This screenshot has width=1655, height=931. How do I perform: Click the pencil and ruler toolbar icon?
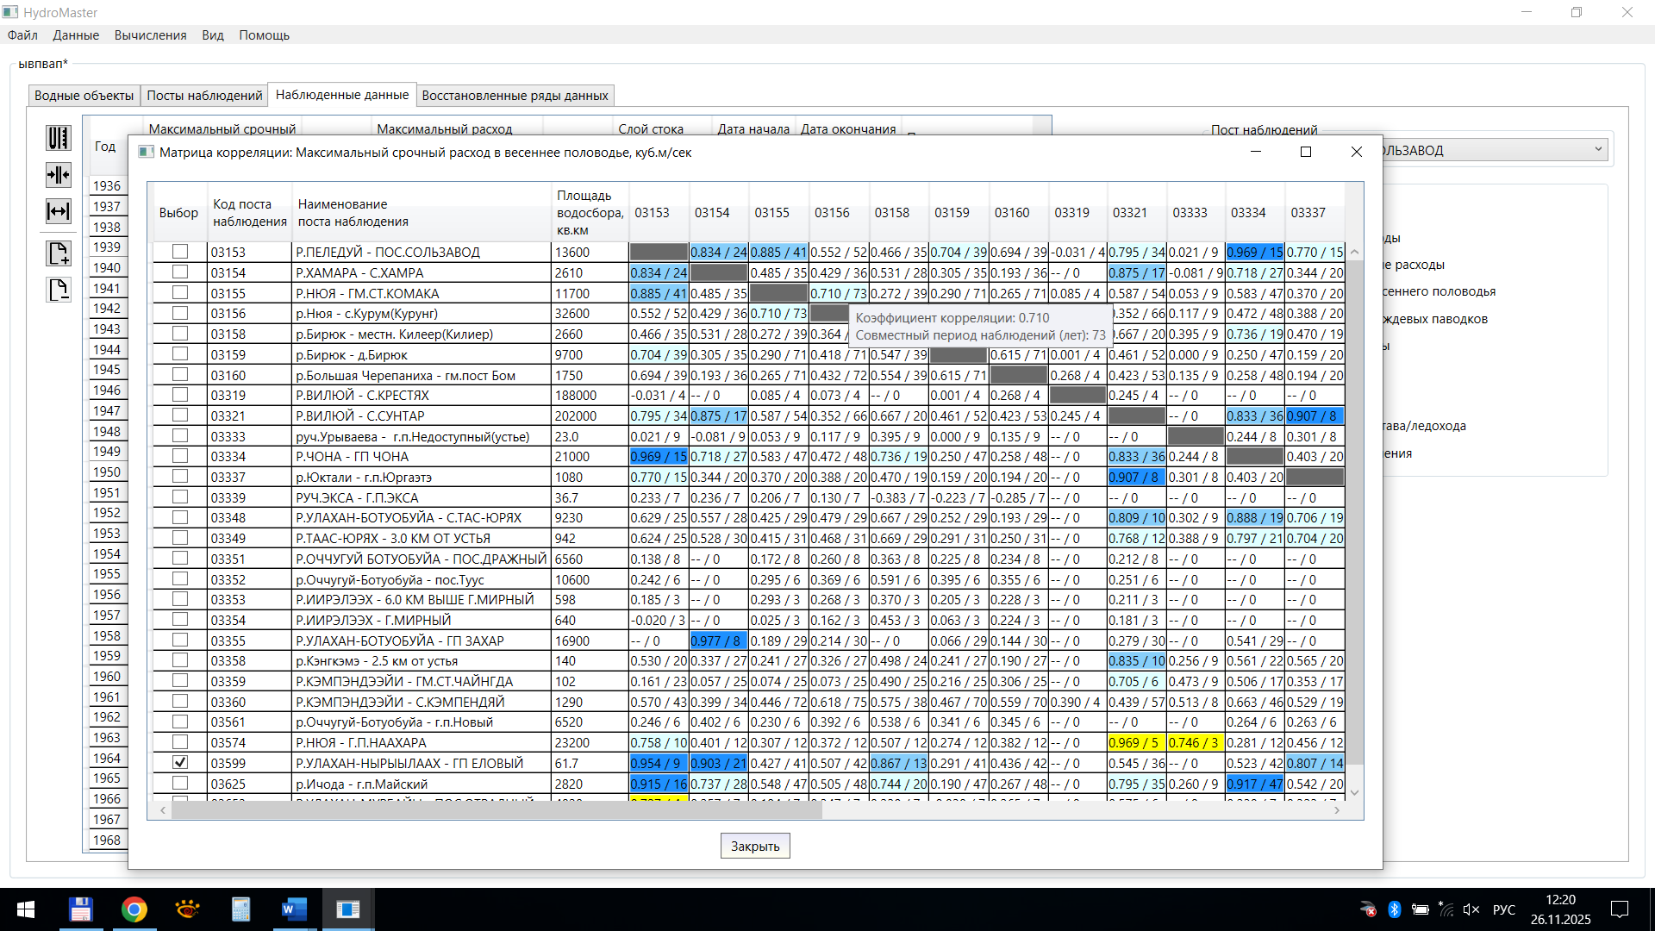click(x=58, y=138)
